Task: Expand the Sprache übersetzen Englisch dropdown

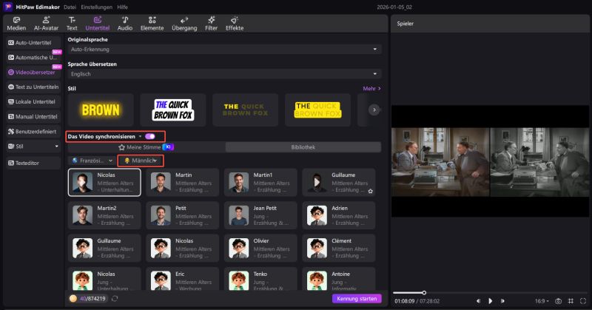Action: tap(223, 75)
